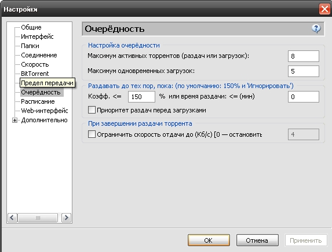
Task: Click the Коэфф. ratio percent field
Action: click(x=141, y=97)
